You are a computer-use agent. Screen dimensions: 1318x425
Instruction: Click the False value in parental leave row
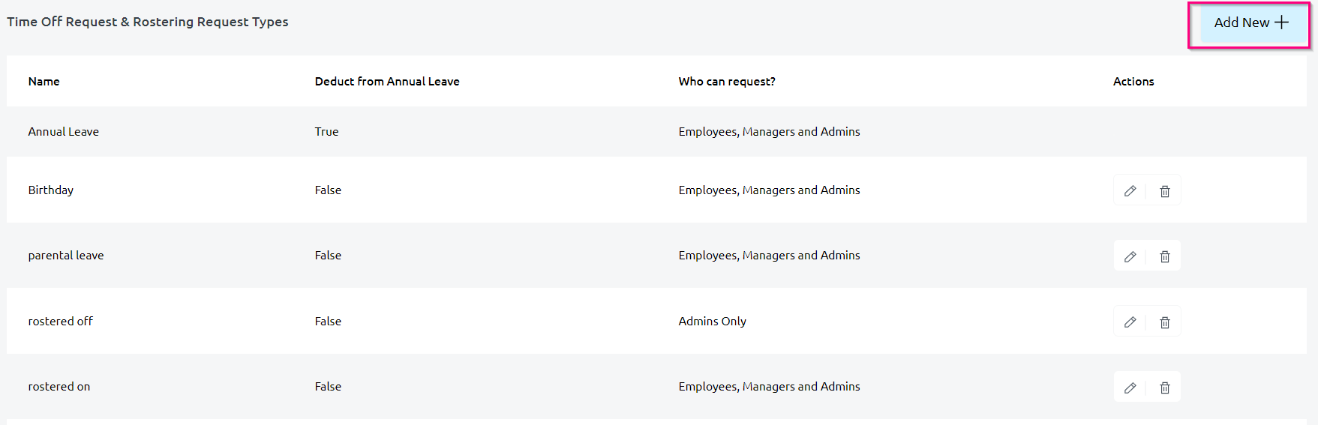pos(328,255)
